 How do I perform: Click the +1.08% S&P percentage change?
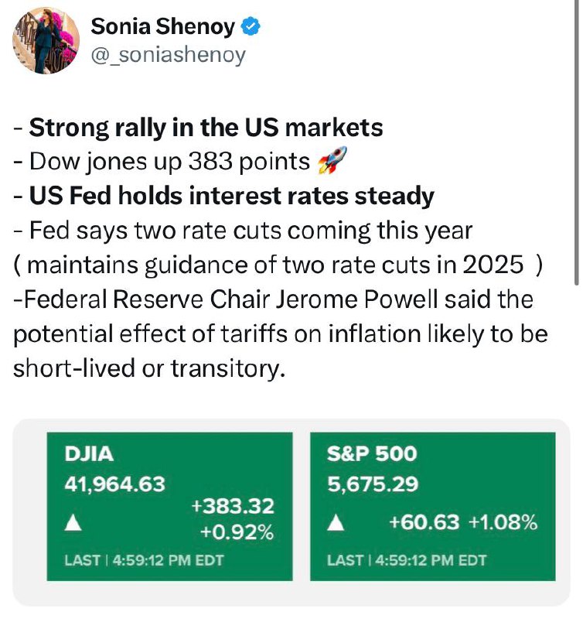click(x=503, y=522)
